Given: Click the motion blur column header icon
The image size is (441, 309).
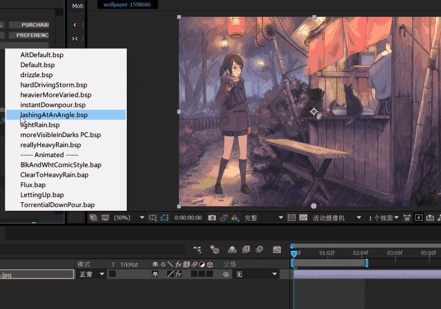Looking at the screenshot, I should pyautogui.click(x=194, y=265).
